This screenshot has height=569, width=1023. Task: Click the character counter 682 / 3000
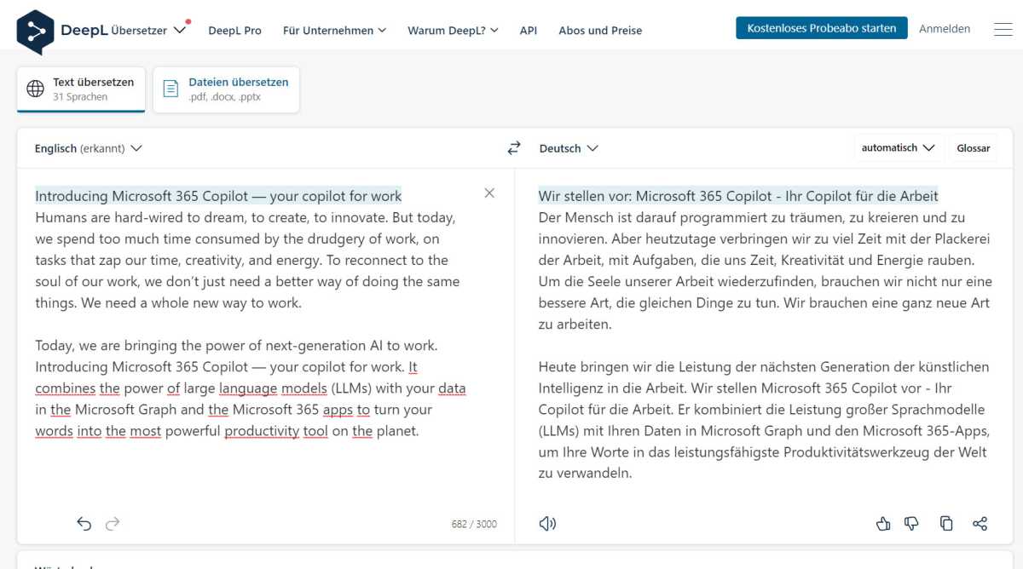(x=474, y=524)
